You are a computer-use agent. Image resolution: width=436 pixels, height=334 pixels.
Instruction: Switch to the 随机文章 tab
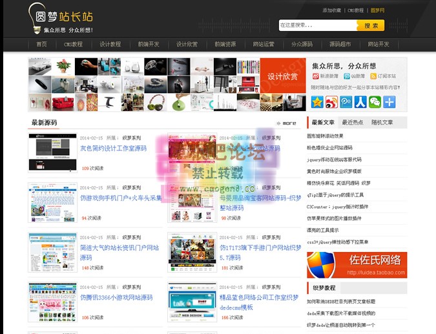(x=382, y=122)
